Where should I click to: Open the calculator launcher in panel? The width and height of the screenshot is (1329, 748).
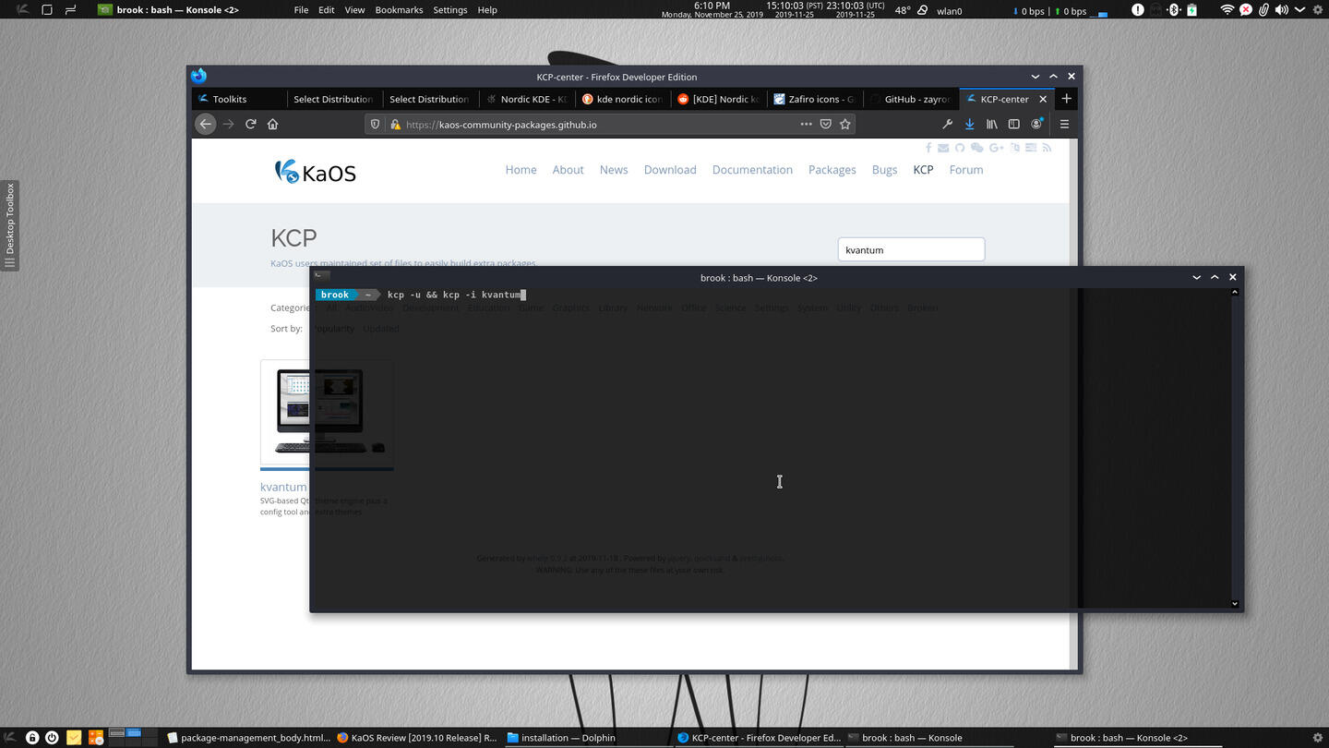click(x=95, y=738)
